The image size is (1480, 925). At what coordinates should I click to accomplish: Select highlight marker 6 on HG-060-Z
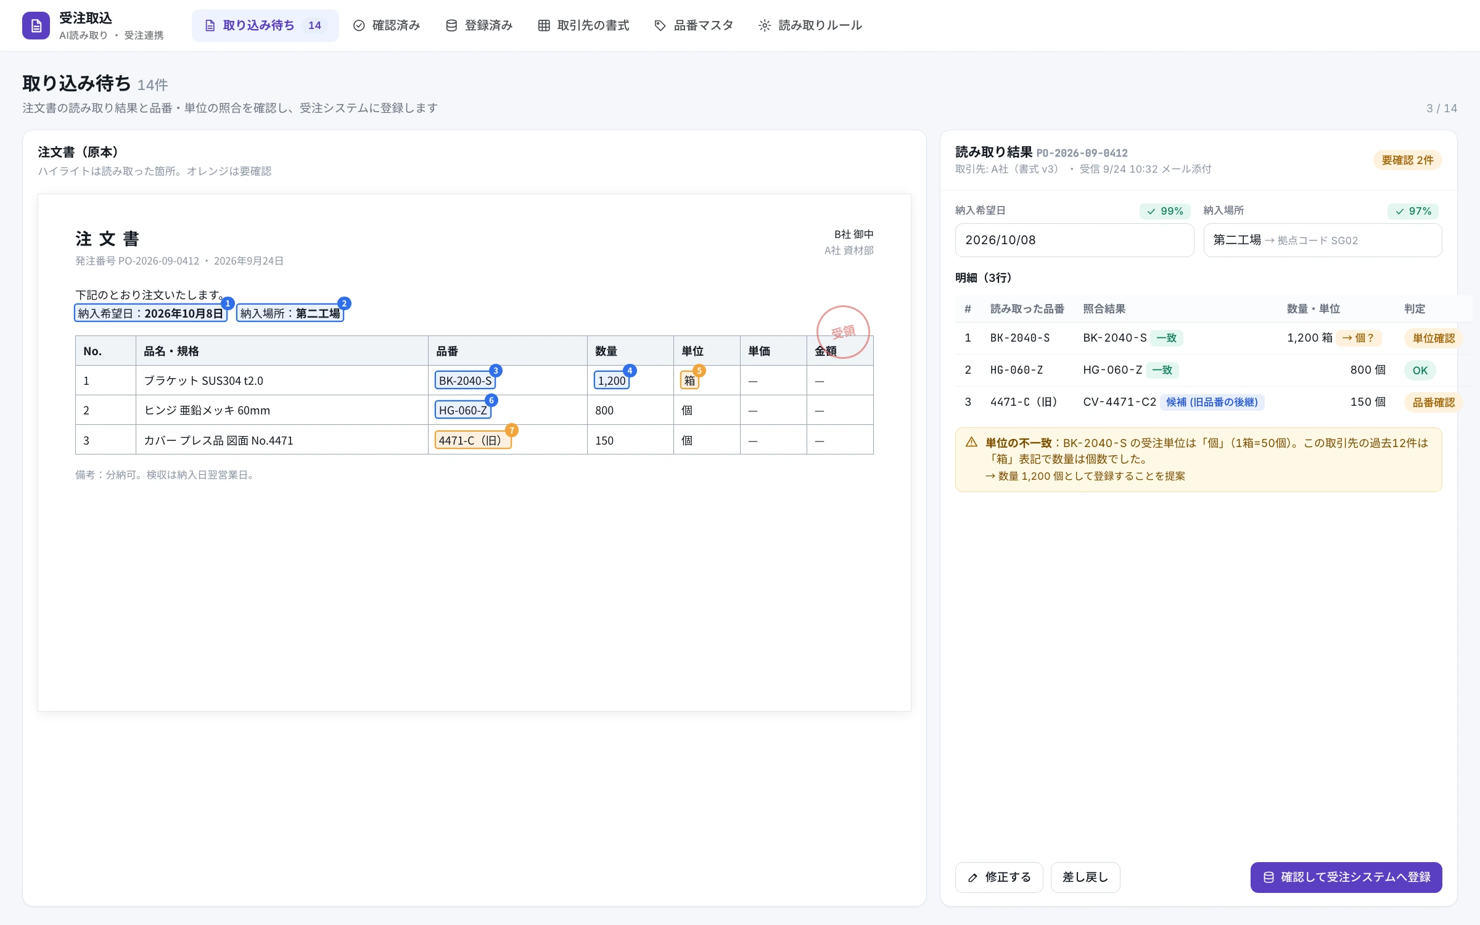491,400
